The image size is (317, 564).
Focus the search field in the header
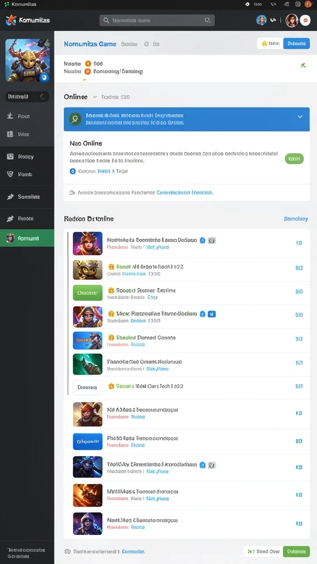point(157,20)
